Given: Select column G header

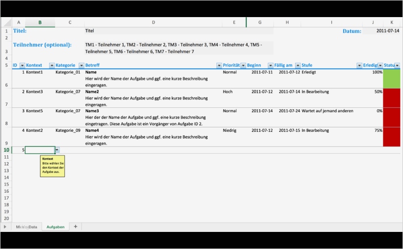Looking at the screenshot, I should [260, 22].
